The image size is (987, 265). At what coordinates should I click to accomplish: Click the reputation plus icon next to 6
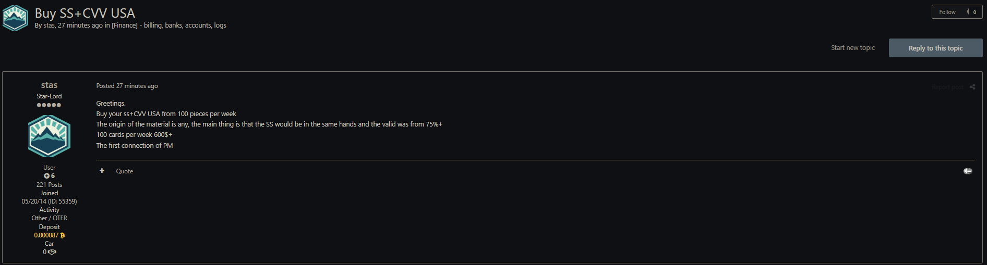tap(46, 176)
